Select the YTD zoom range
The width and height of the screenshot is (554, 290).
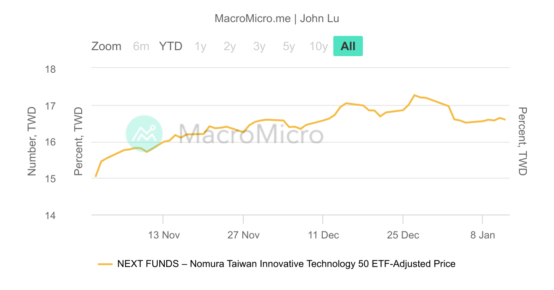(171, 46)
